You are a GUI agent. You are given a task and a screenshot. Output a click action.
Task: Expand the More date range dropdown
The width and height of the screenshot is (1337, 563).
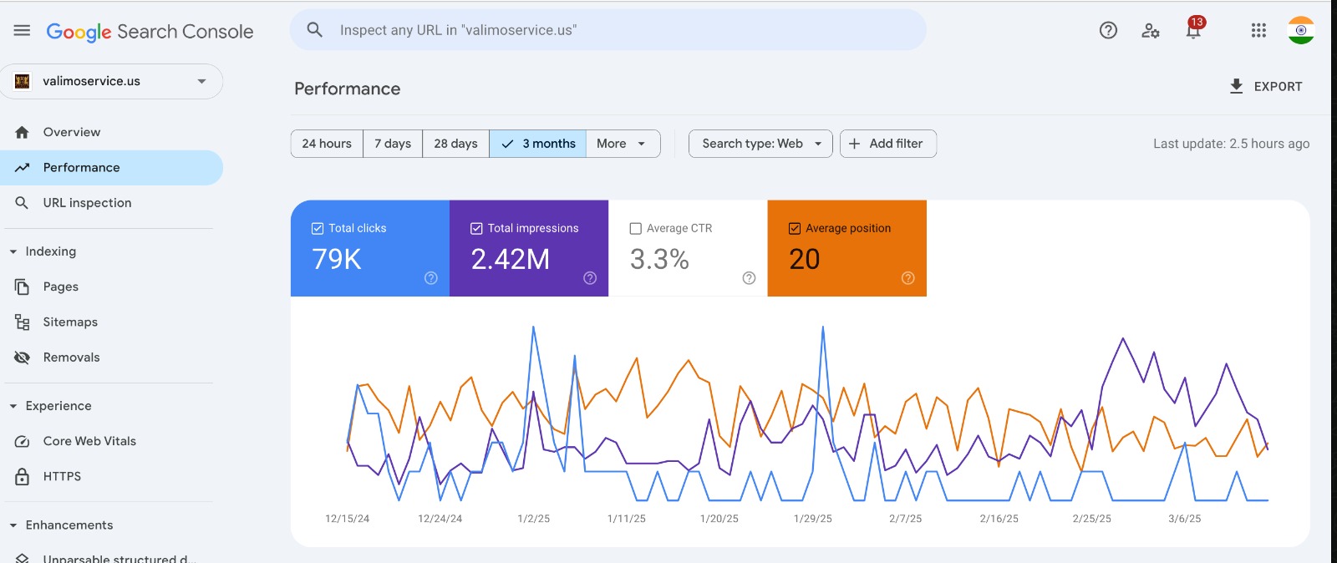[622, 144]
